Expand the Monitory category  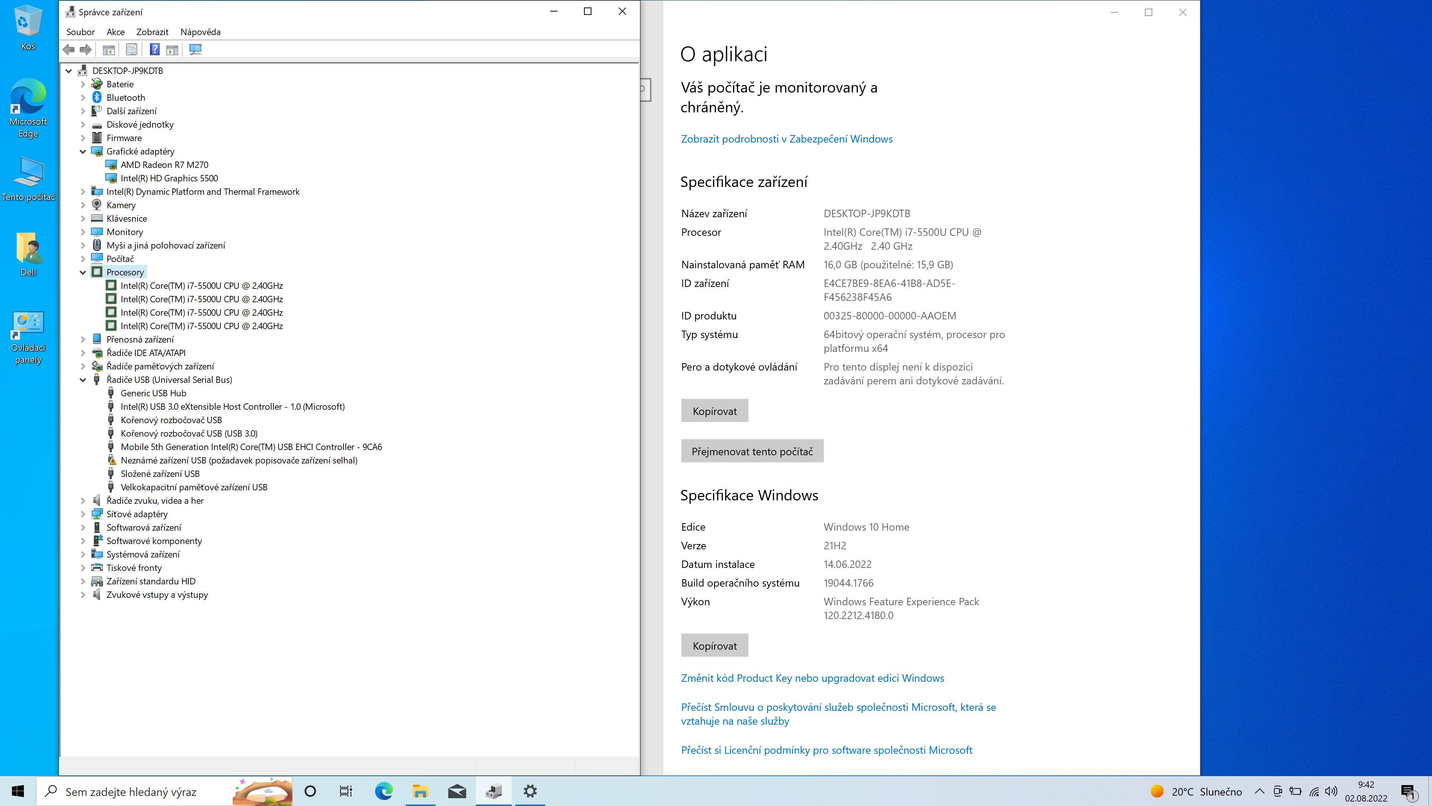tap(83, 232)
